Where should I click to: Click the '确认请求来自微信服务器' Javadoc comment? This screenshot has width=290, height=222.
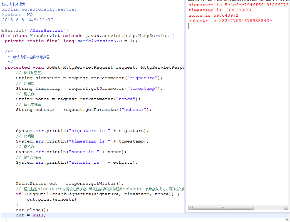tap(31, 57)
